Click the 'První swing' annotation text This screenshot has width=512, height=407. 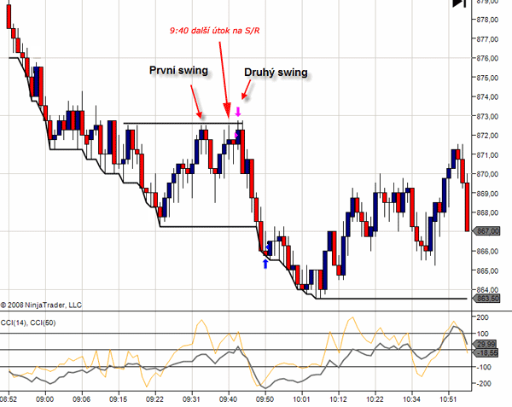click(x=178, y=71)
